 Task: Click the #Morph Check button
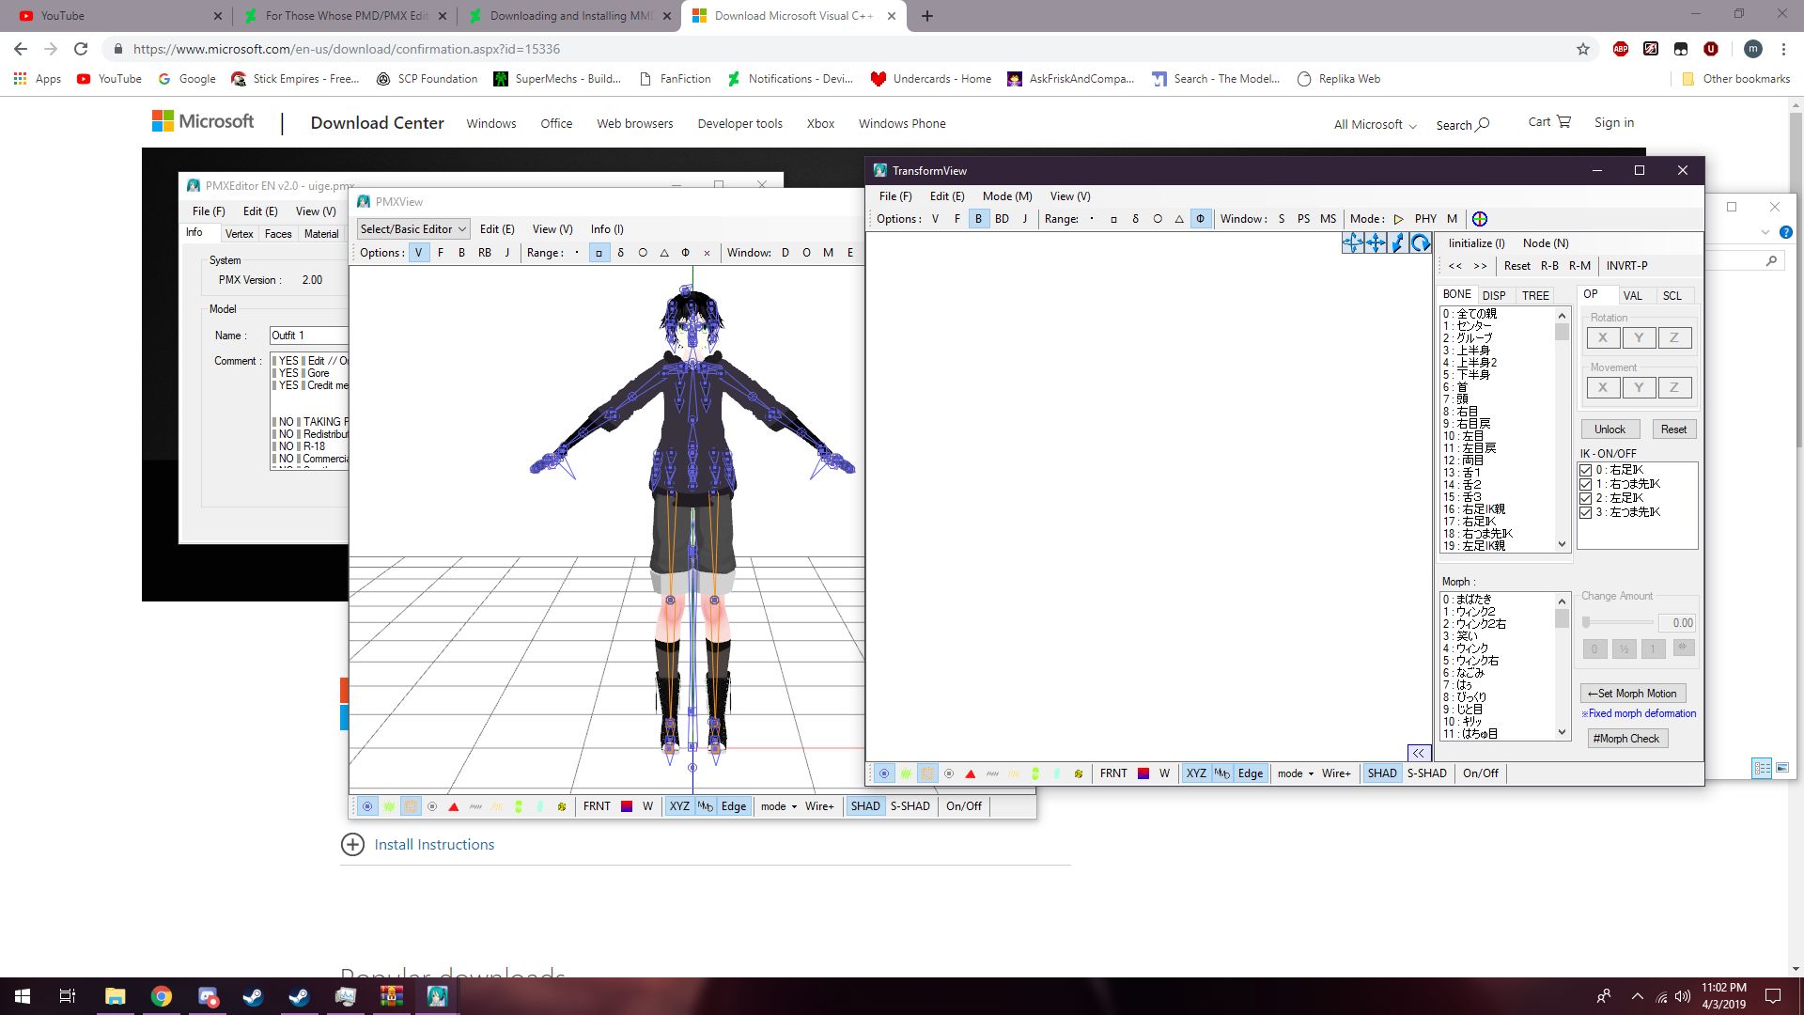pyautogui.click(x=1627, y=739)
